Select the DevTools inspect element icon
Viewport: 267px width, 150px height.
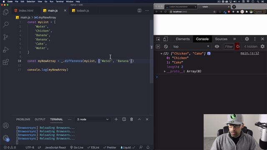pos(158,39)
